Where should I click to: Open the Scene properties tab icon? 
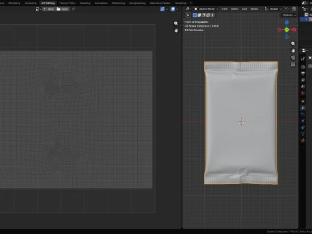[x=303, y=86]
